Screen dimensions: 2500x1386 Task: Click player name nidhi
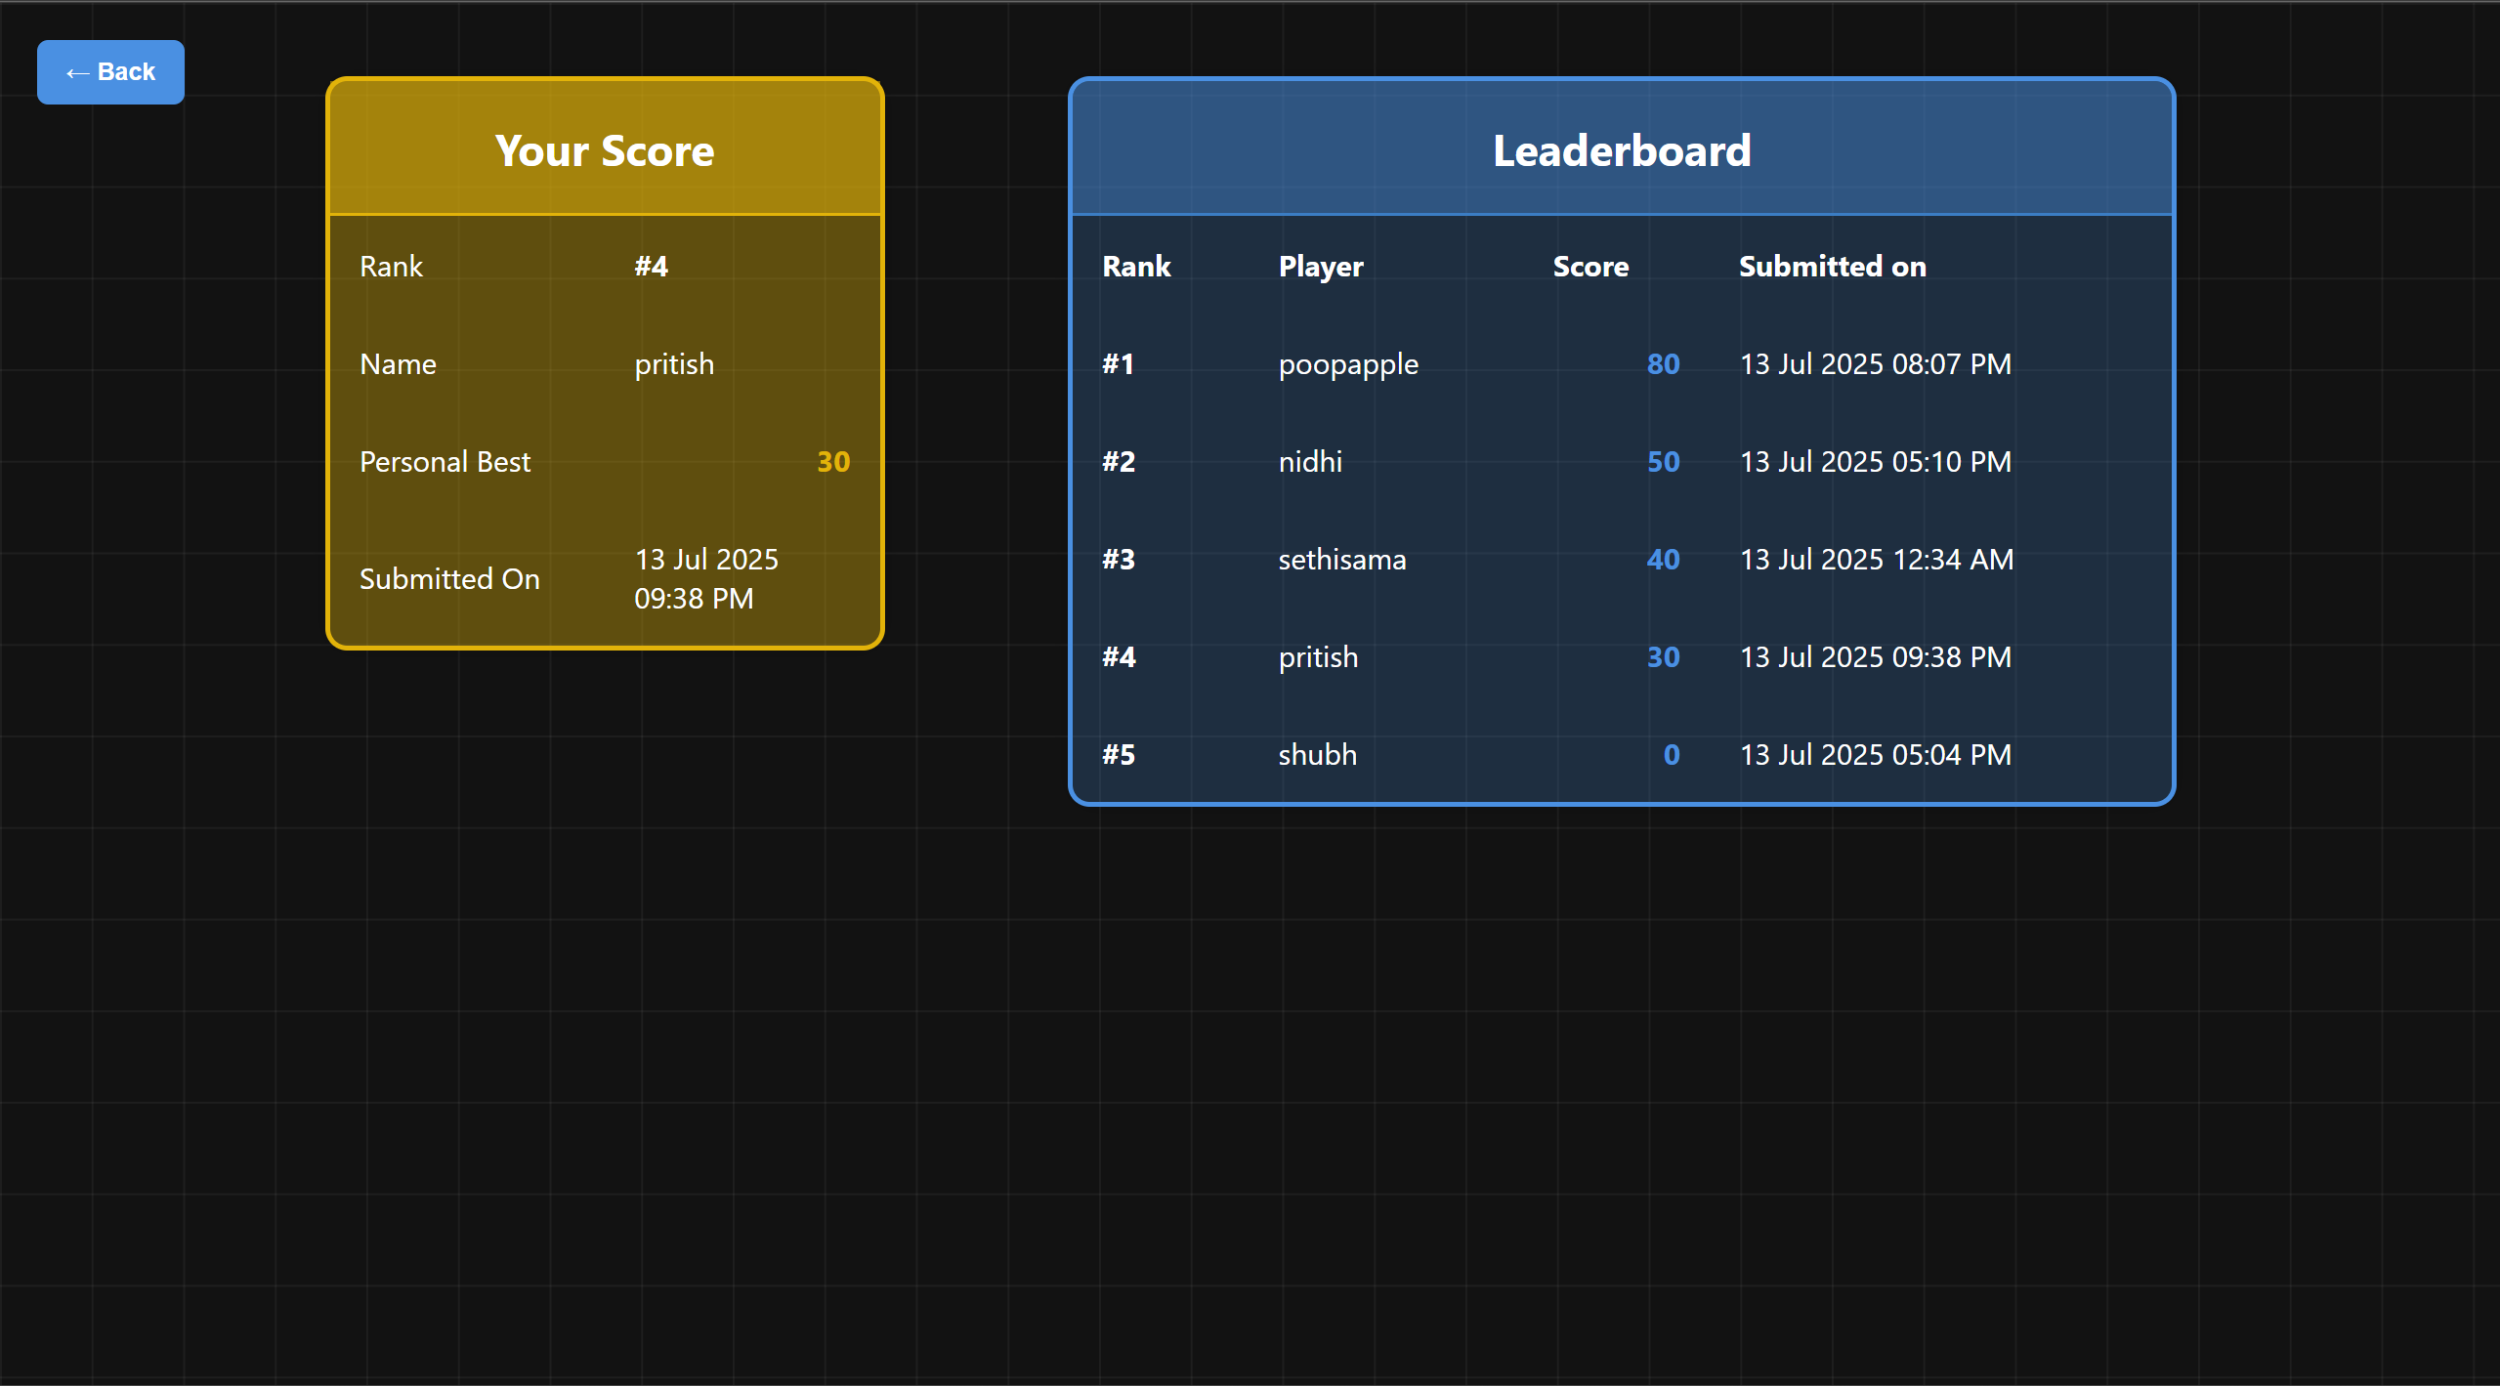click(1310, 462)
